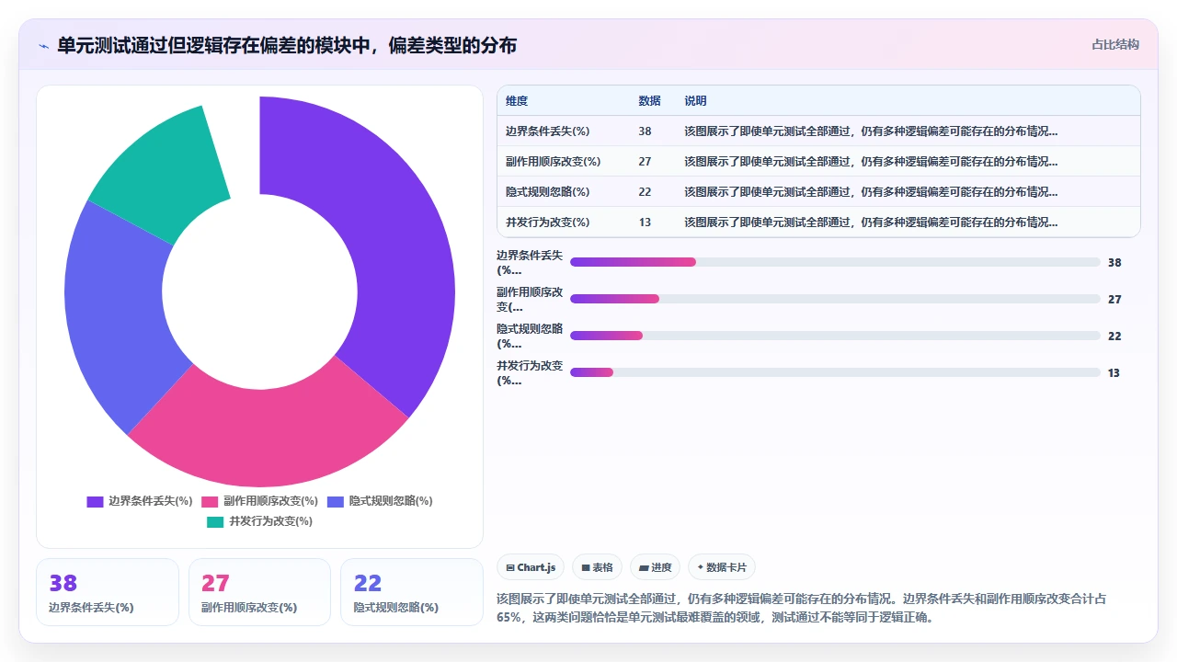This screenshot has height=662, width=1177.
Task: Click legend text 边界条件丢失(%)
Action: tap(151, 501)
